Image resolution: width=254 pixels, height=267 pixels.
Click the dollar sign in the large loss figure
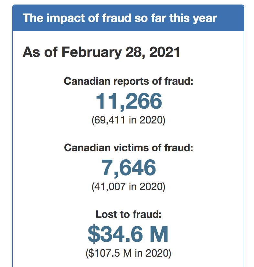pos(94,234)
